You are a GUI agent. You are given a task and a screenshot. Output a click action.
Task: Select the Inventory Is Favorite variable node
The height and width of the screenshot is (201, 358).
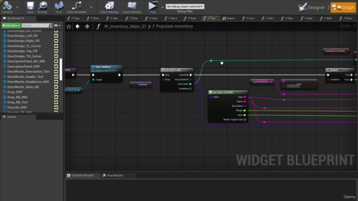coord(336,51)
